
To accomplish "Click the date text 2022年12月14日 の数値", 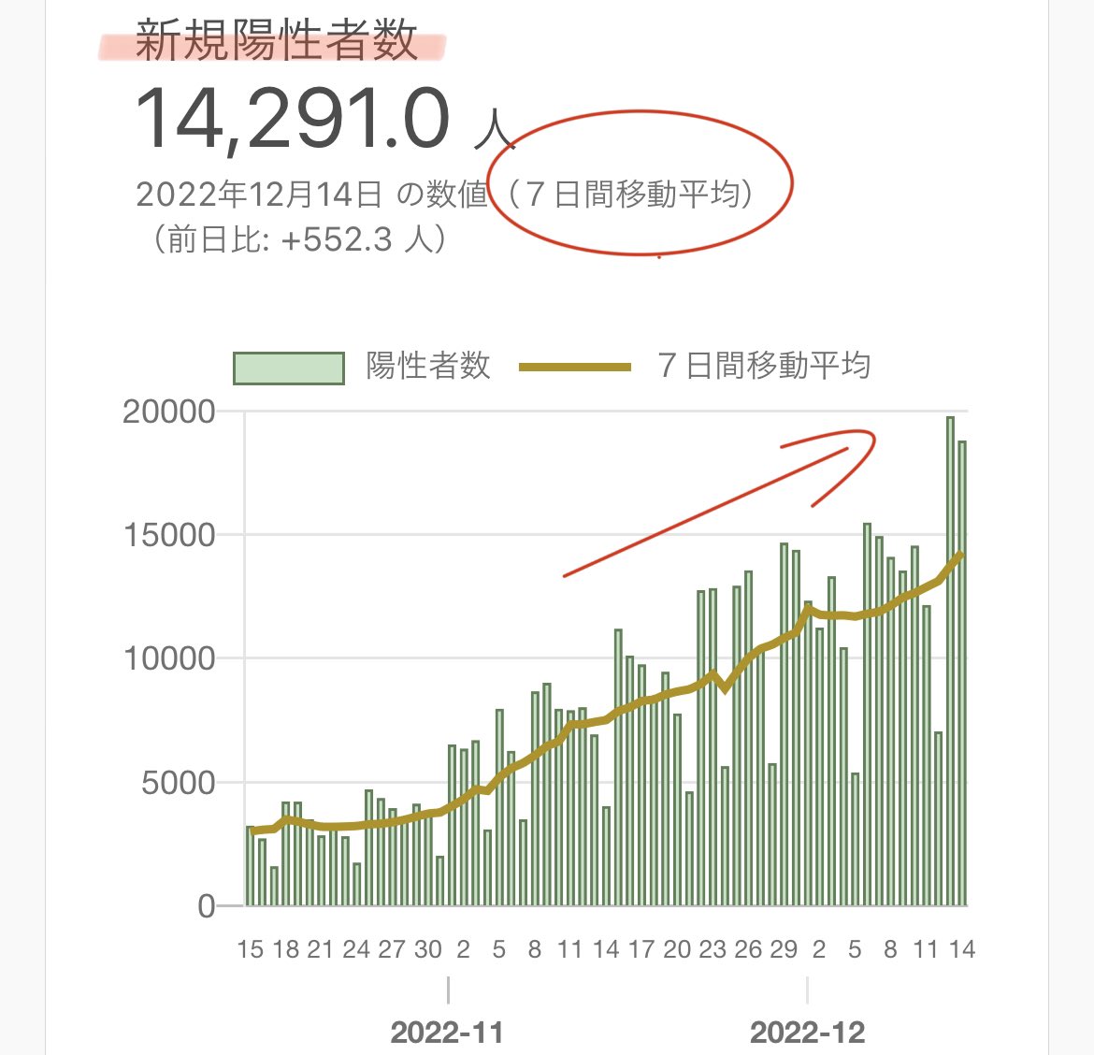I will point(312,194).
